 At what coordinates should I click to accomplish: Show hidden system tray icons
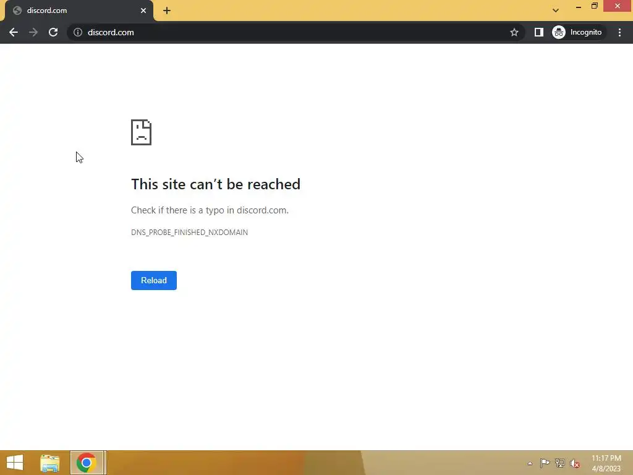coord(530,463)
